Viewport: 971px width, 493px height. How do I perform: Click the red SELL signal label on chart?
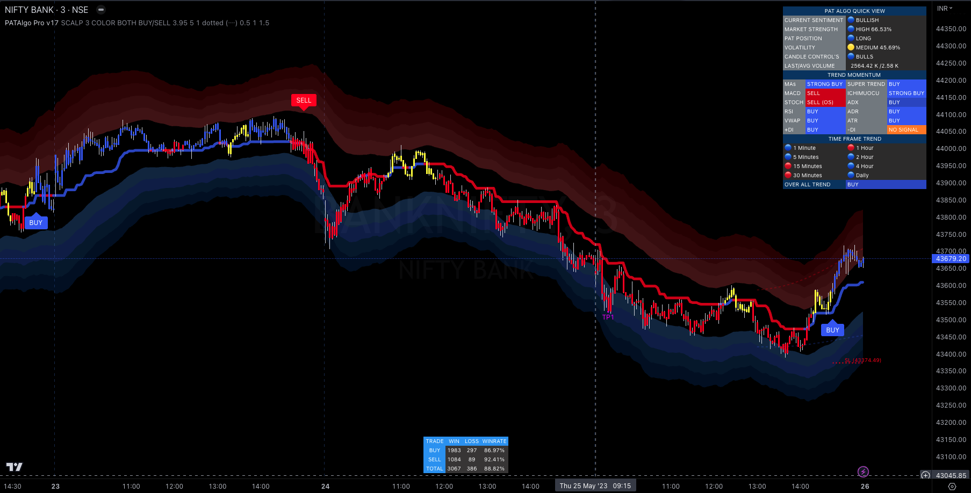304,100
